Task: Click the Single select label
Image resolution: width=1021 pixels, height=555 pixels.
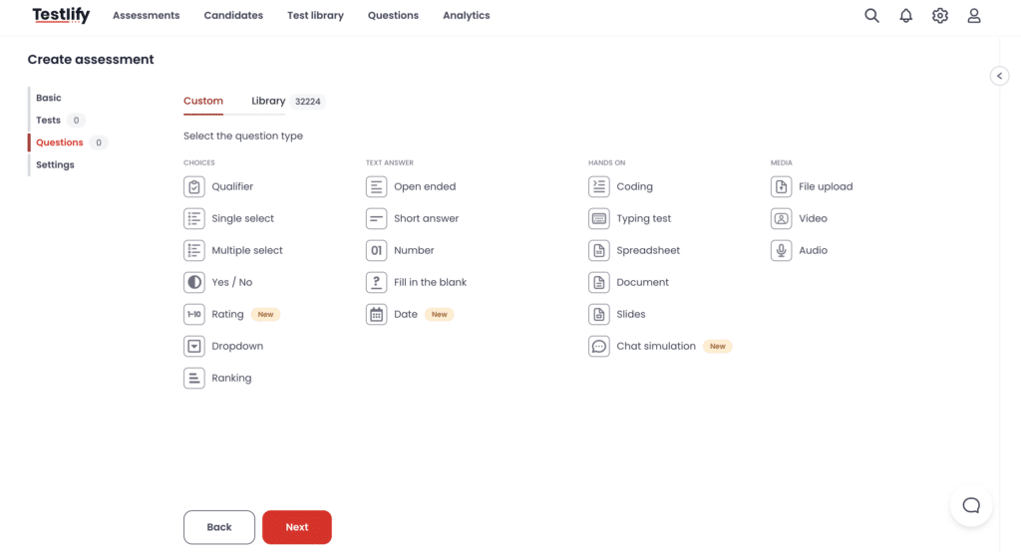Action: [x=243, y=218]
